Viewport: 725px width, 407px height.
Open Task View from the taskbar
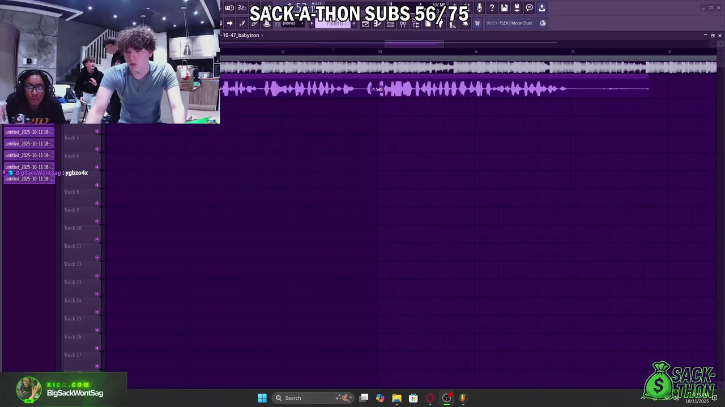pos(364,398)
